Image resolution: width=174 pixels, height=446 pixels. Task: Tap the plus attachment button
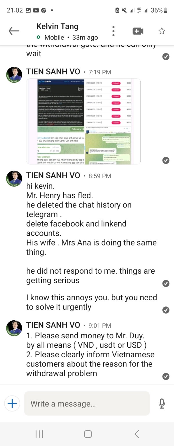point(12,403)
